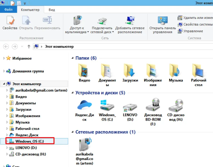213x167 pixels.
Task: Select Загрузки in the tree
Action: pyautogui.click(x=23, y=109)
